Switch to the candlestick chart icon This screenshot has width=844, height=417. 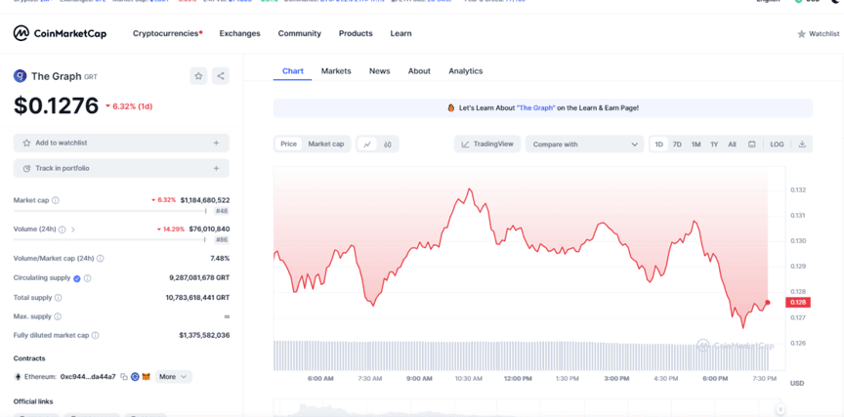click(388, 145)
